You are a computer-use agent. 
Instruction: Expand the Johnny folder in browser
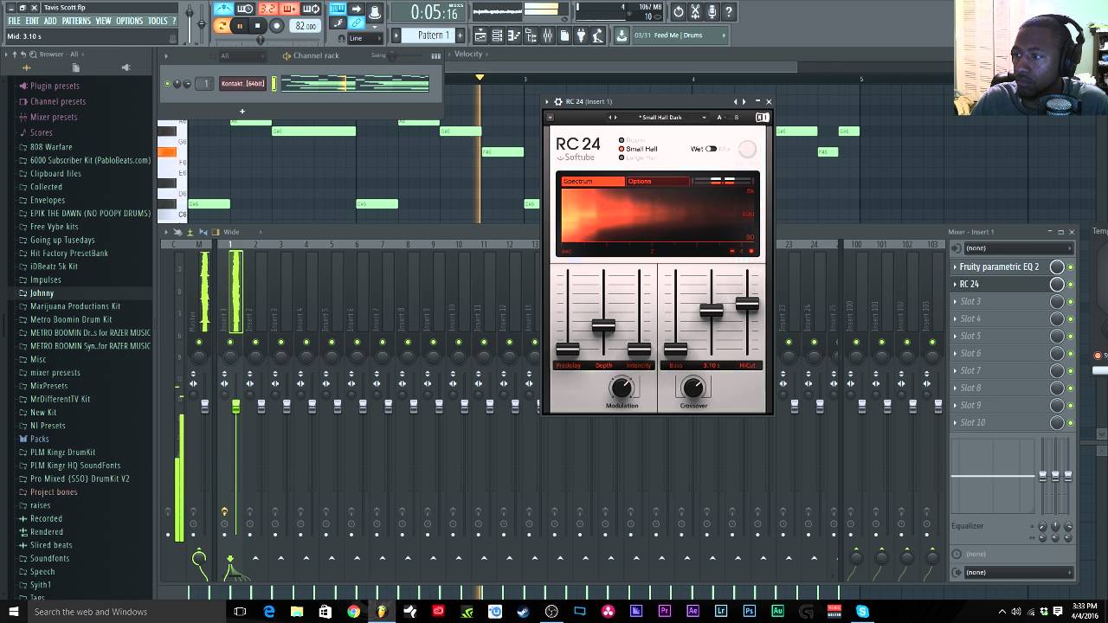pos(42,293)
